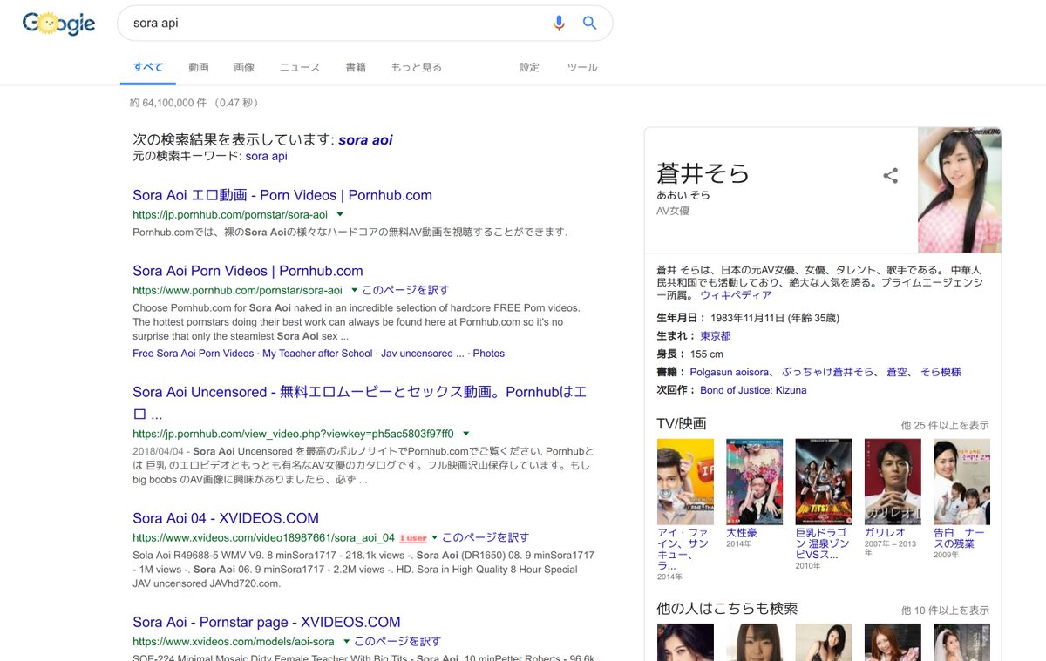Open the ツール tools option
Screen dimensions: 1046x661
[582, 67]
